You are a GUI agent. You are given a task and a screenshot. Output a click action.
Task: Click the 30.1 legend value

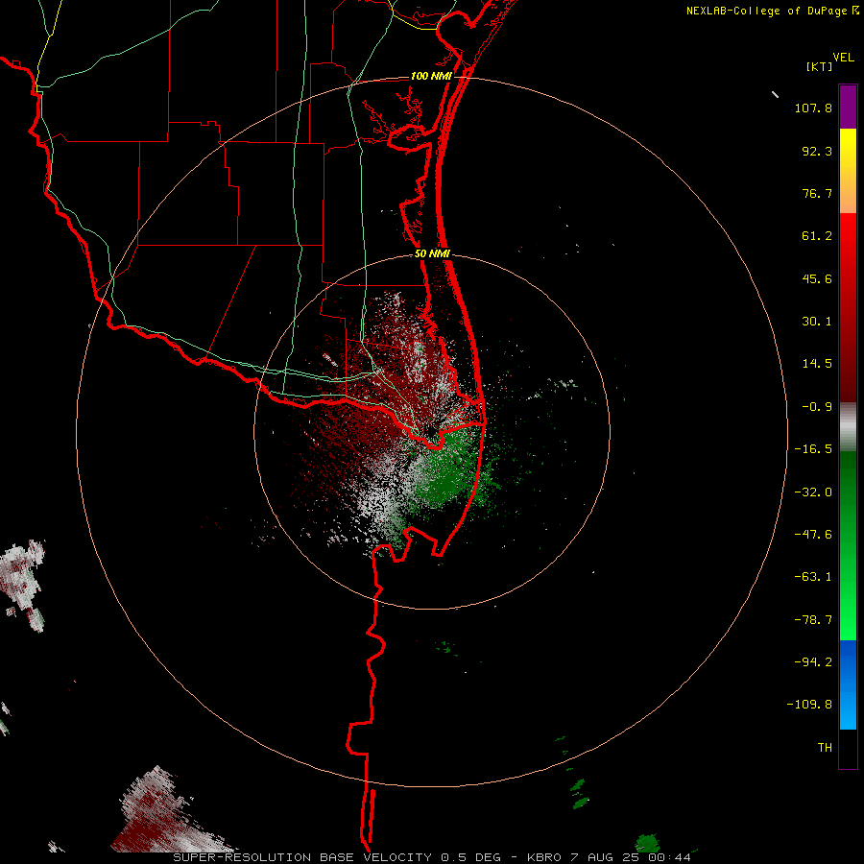[x=817, y=322]
